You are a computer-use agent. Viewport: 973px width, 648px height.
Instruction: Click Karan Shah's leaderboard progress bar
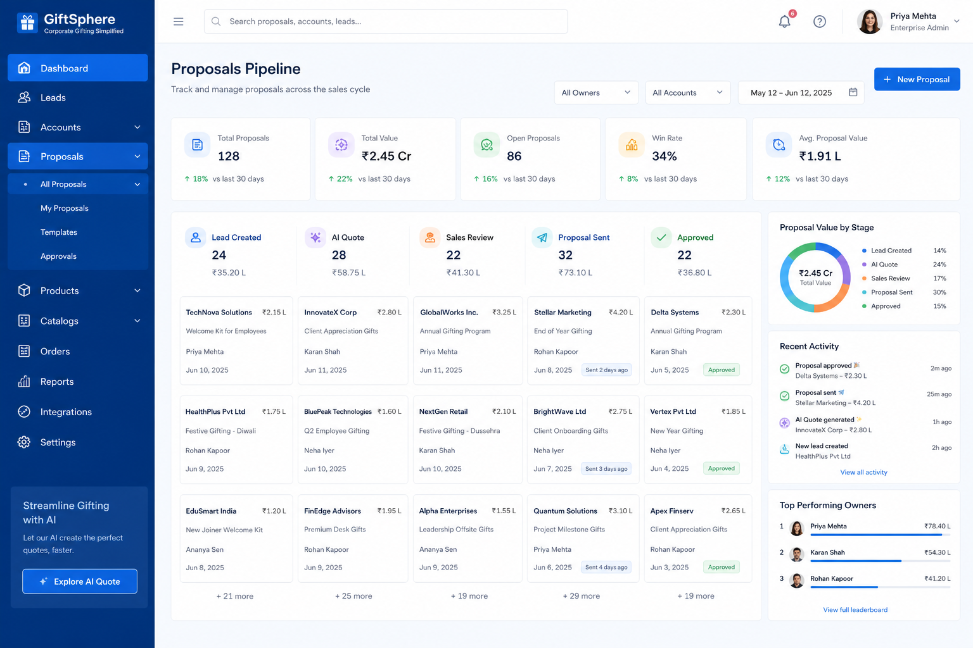click(x=880, y=561)
